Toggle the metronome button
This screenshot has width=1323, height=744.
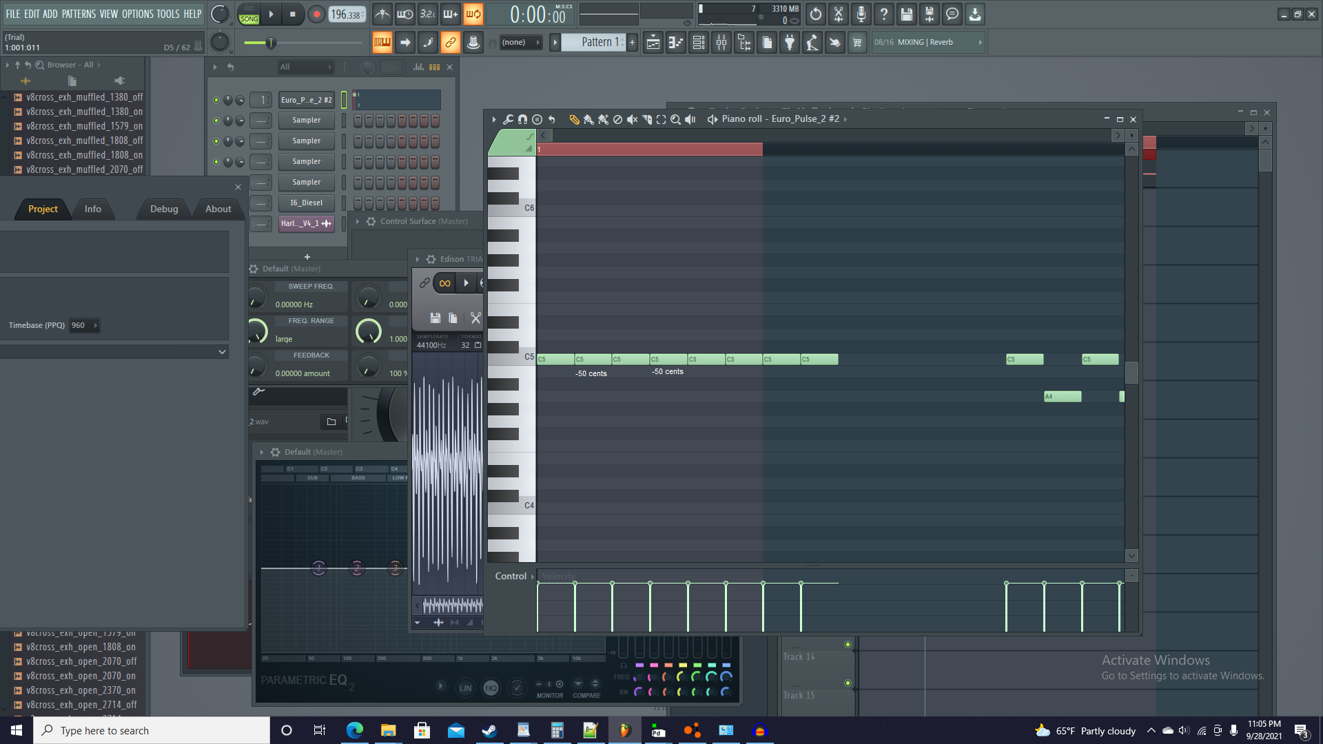(382, 14)
